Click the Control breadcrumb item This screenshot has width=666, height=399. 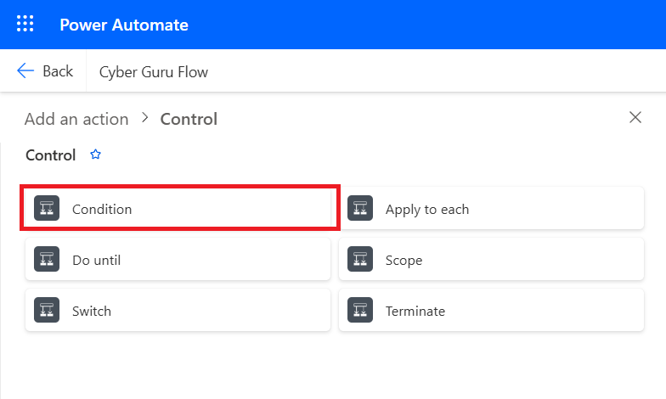(x=189, y=119)
